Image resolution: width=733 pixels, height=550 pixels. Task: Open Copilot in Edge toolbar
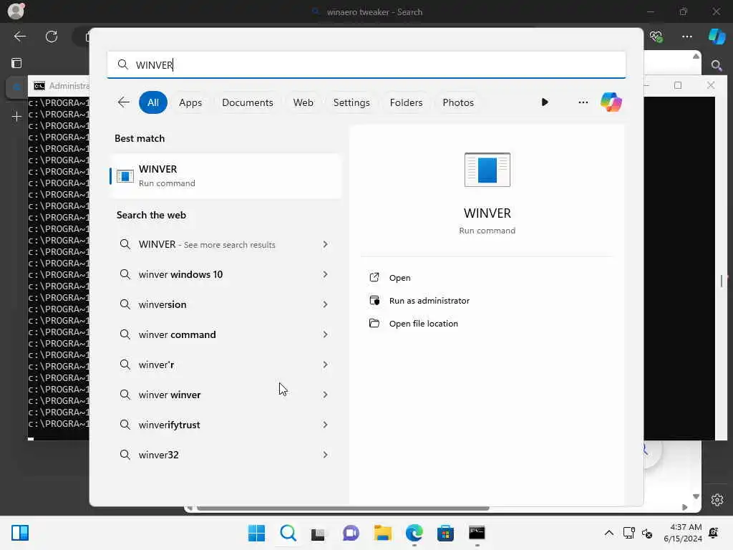coord(717,37)
